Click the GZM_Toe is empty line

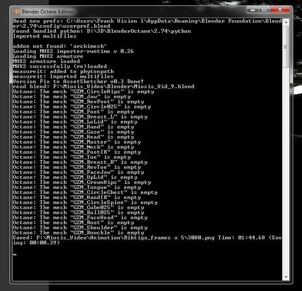[x=72, y=157]
